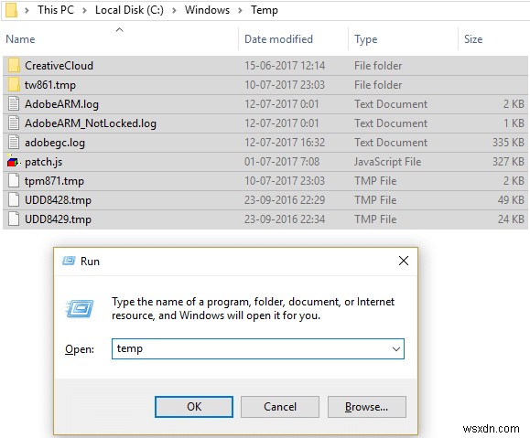Viewport: 530px width, 438px height.
Task: Click the 327 KB size cell
Action: [508, 162]
